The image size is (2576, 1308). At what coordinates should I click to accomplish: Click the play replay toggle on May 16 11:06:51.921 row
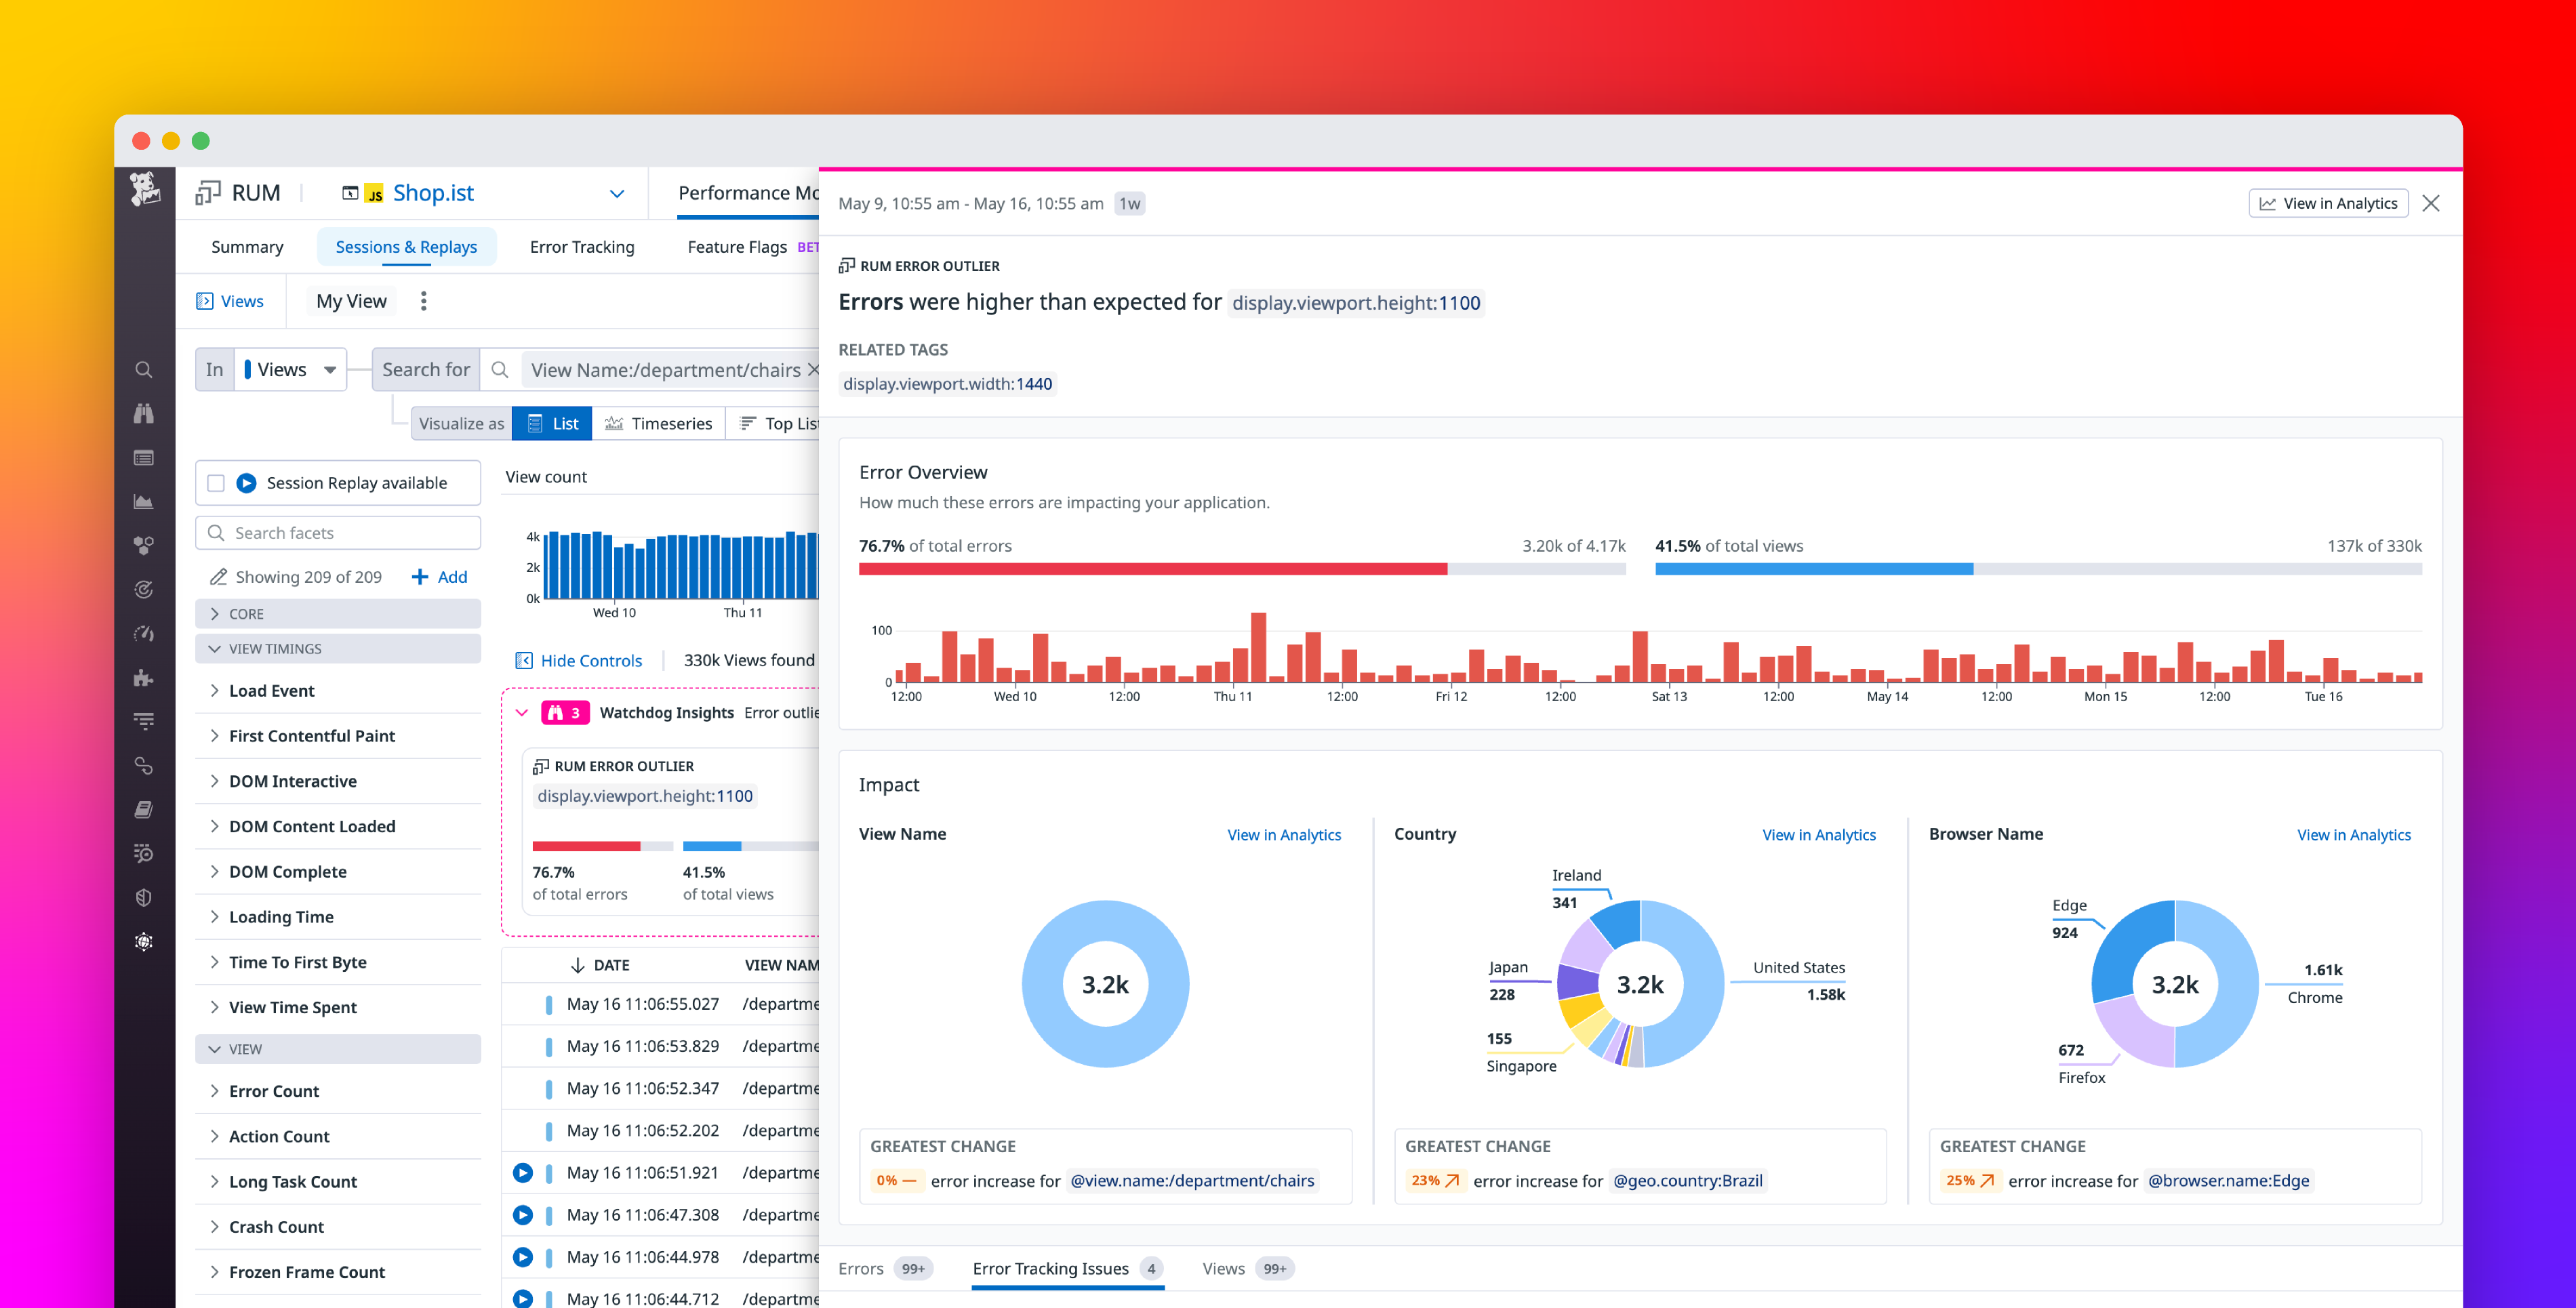tap(523, 1172)
